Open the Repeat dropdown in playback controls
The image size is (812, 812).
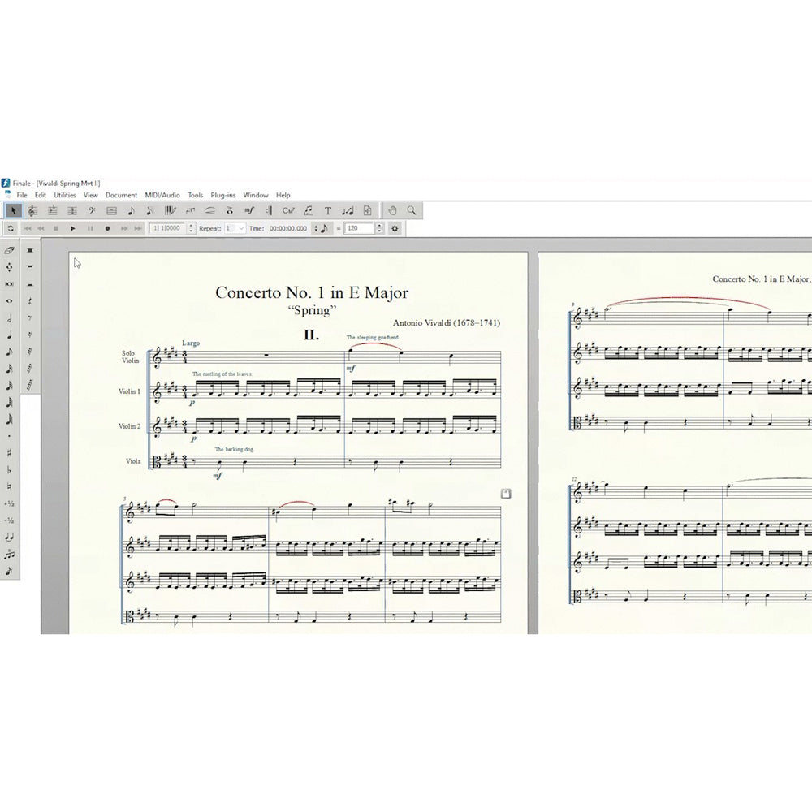pos(238,228)
